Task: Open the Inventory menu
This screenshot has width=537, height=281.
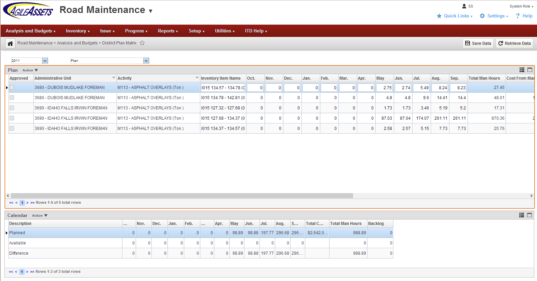Action: [x=78, y=31]
